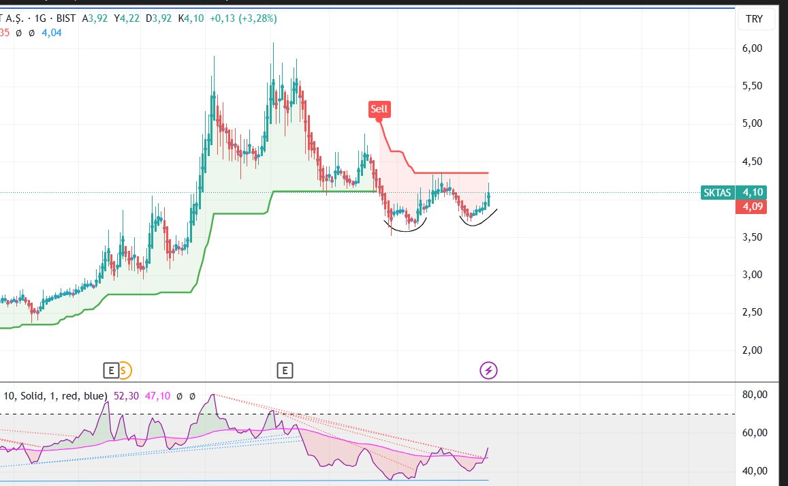788x486 pixels.
Task: Click the indicator legend '10, Solid, 1, red, blue)'
Action: tap(55, 396)
